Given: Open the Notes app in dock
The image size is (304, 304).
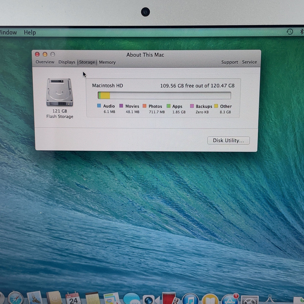Looking at the screenshot, I should tap(92, 298).
